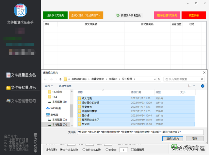The height and width of the screenshot is (155, 209).
Task: Sort file list by 大小 column
Action: pos(183,92)
